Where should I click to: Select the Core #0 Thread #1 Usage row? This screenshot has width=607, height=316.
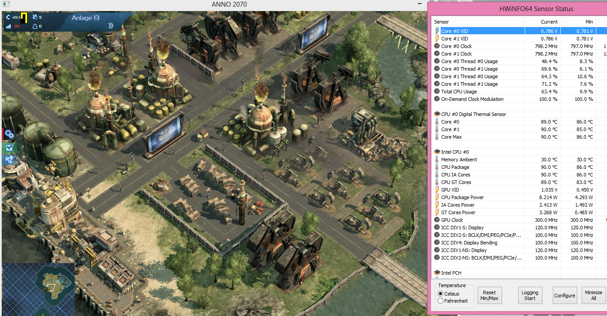pyautogui.click(x=519, y=69)
